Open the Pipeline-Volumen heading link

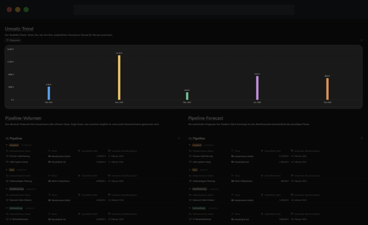(23, 118)
